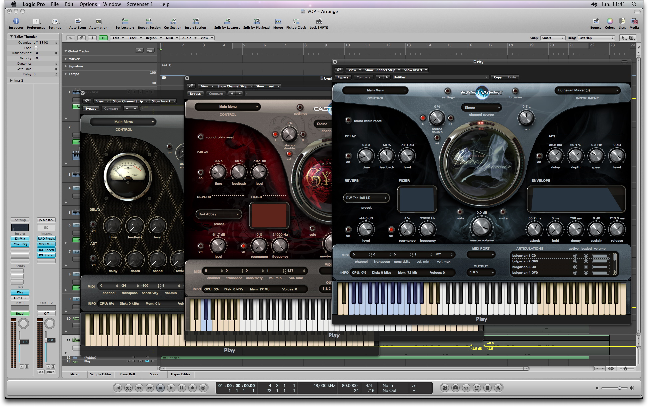Click Copy in the Voices of Passion window
Viewport: 648px width, 407px height.
click(x=498, y=77)
